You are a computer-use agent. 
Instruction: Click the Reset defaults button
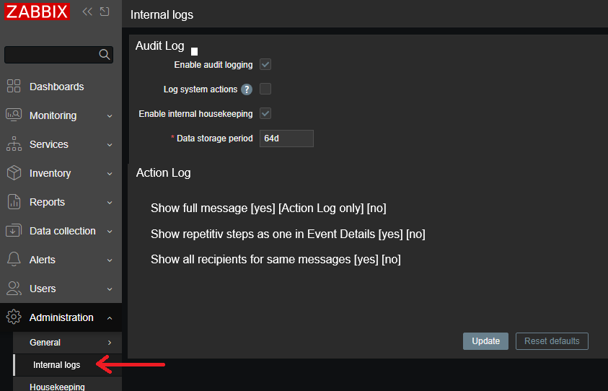[x=552, y=341]
